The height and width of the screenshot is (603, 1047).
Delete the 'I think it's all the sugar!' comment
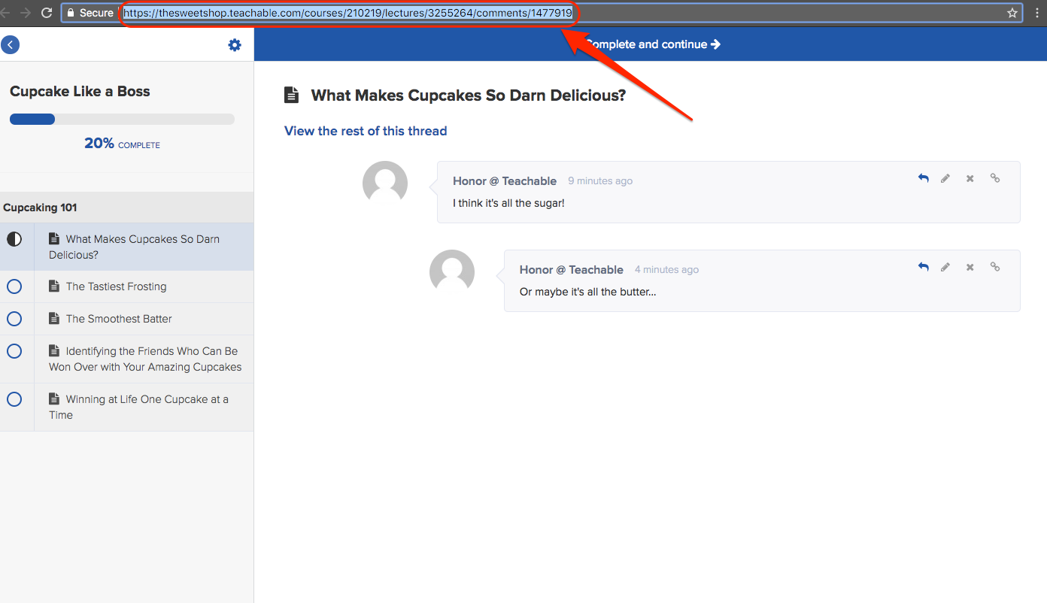(x=970, y=178)
